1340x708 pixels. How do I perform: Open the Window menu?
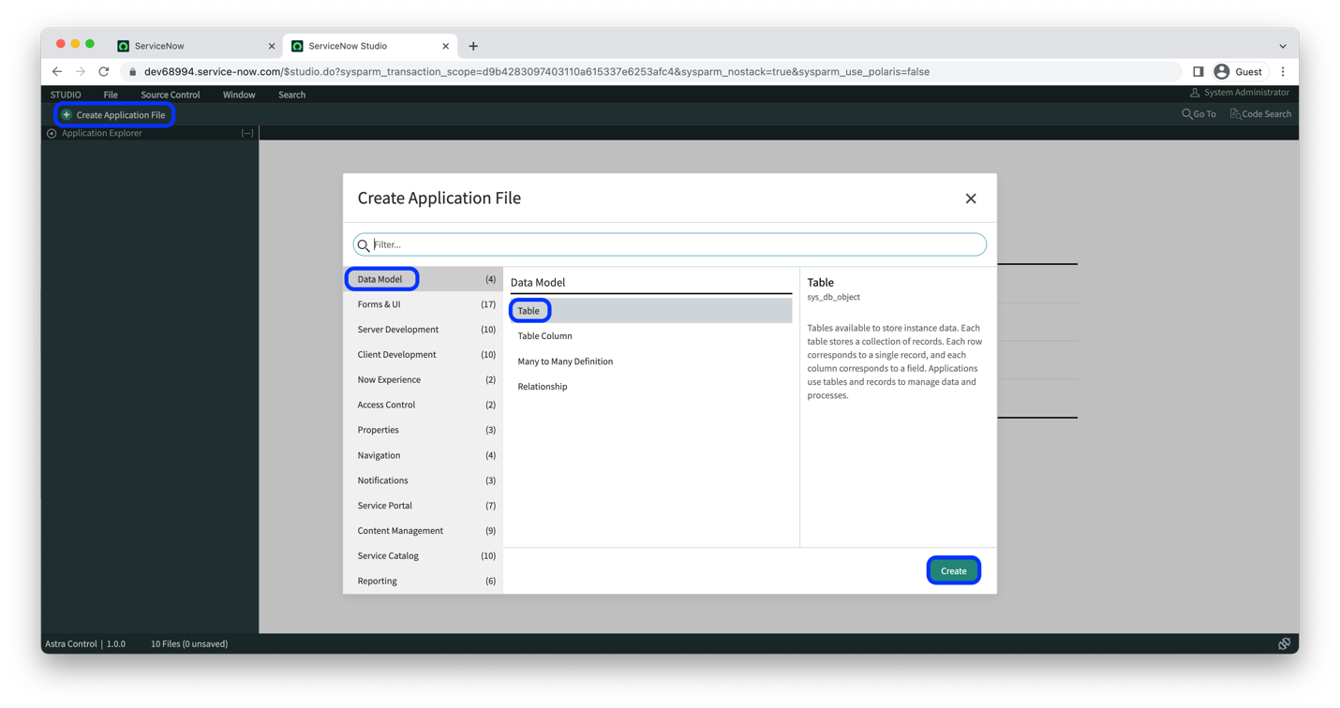[239, 95]
